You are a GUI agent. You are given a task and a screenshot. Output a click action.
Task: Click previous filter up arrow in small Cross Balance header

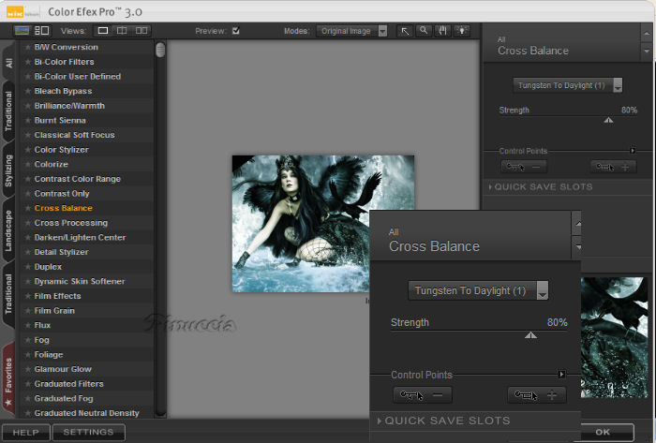(647, 33)
